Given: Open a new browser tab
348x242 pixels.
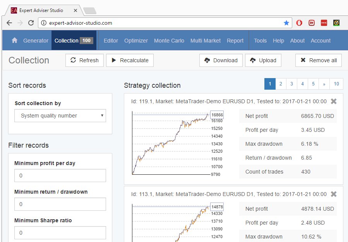Looking at the screenshot, I should (90, 10).
